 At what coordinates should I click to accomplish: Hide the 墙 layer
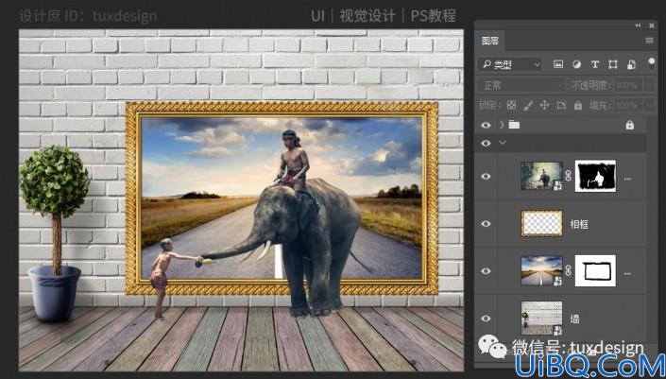(x=486, y=319)
